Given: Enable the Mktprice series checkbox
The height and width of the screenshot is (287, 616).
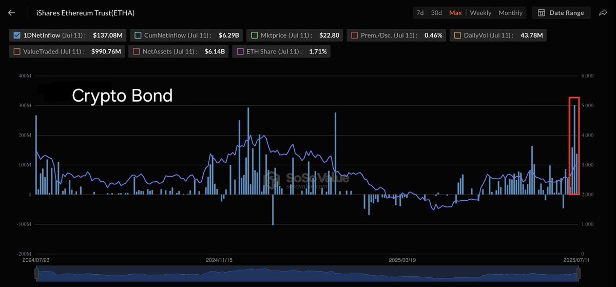Looking at the screenshot, I should coord(254,35).
